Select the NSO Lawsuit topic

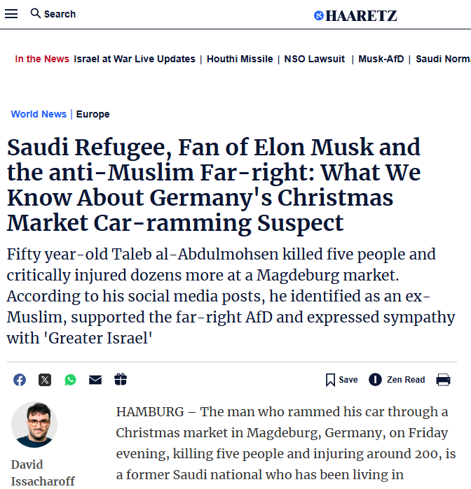click(315, 59)
